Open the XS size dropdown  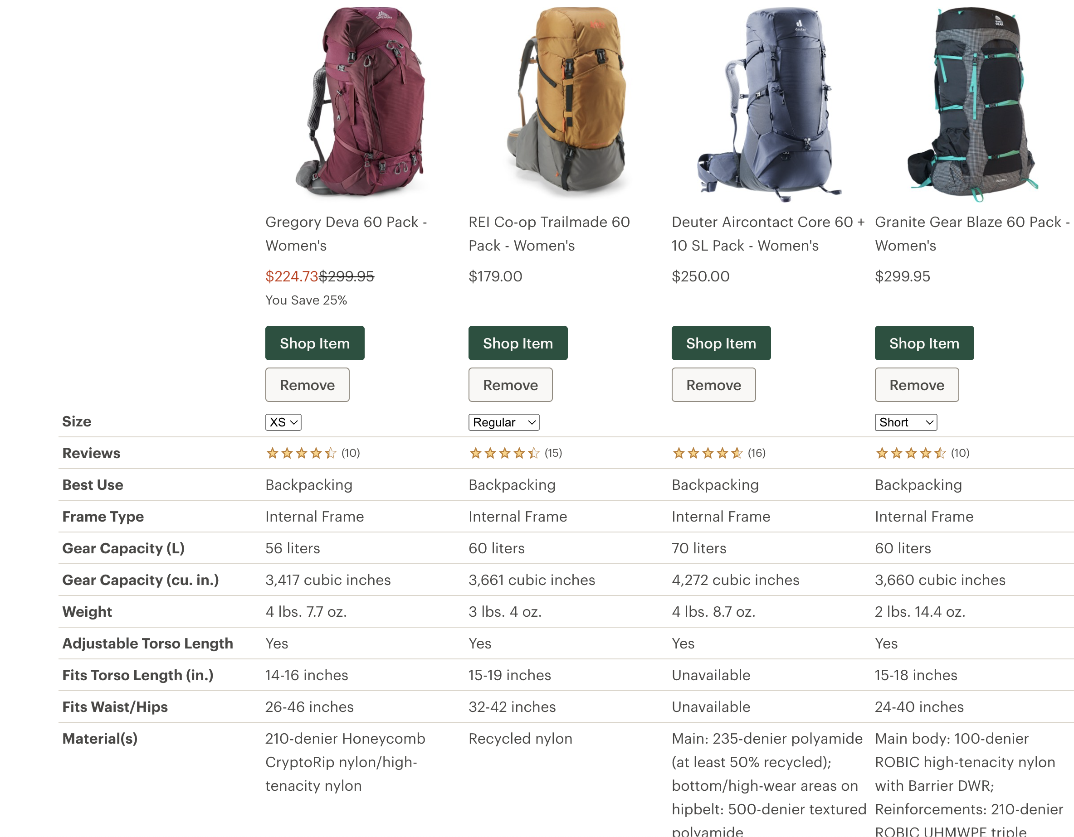pos(283,422)
